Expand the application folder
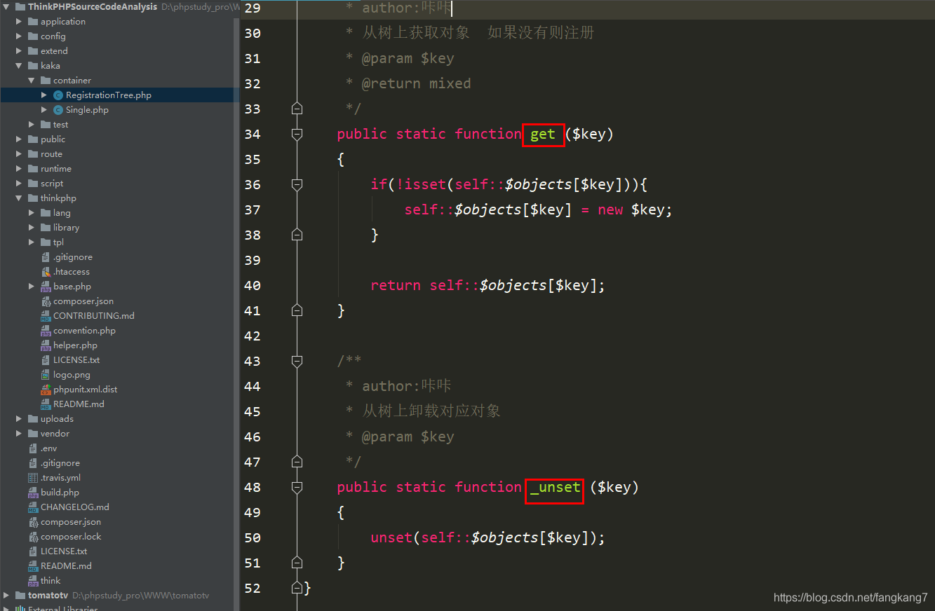The image size is (935, 611). pos(19,22)
